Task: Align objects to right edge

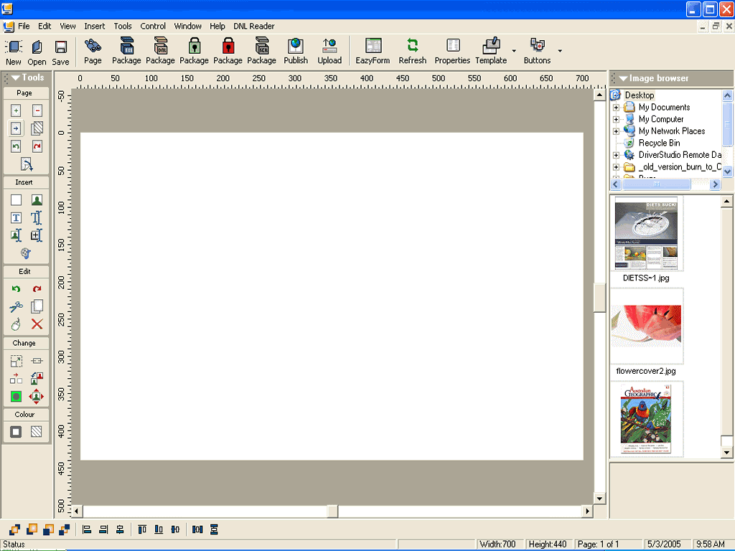Action: 103,529
